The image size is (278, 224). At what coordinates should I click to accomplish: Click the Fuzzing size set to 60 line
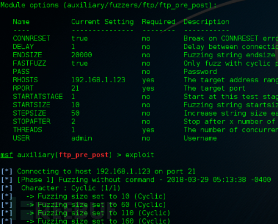point(83,205)
